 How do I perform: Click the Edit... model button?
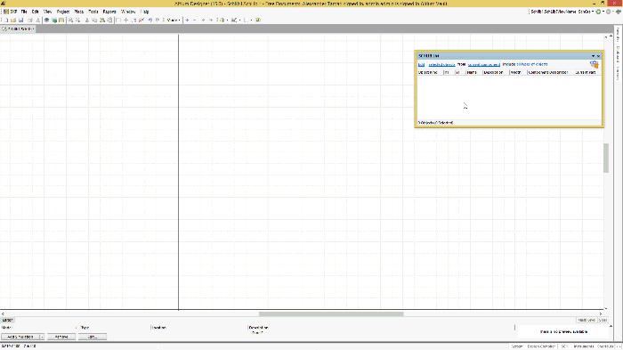[x=93, y=337]
